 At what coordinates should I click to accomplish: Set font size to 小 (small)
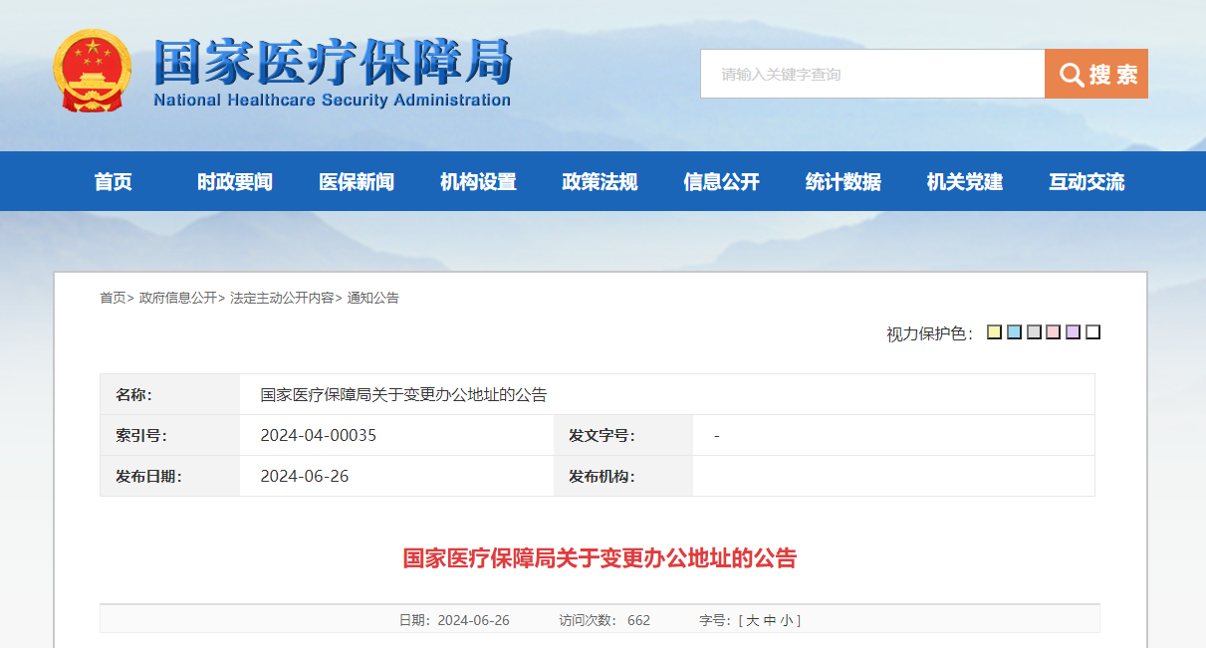(786, 620)
